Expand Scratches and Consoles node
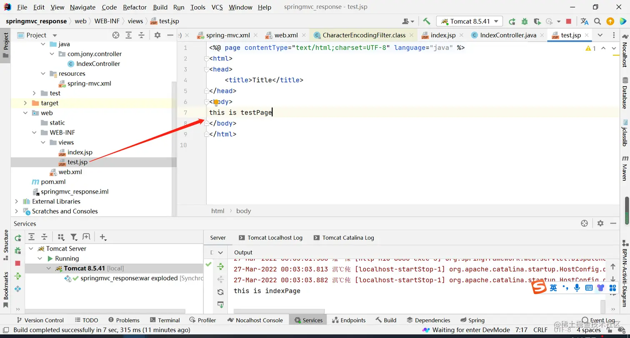630x338 pixels. point(17,211)
